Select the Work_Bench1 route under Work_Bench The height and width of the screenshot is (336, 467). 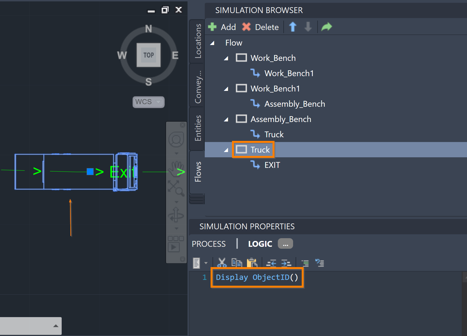click(x=289, y=73)
